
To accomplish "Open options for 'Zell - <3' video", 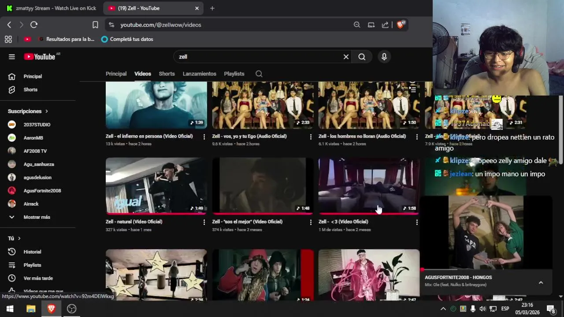I will pos(417,222).
